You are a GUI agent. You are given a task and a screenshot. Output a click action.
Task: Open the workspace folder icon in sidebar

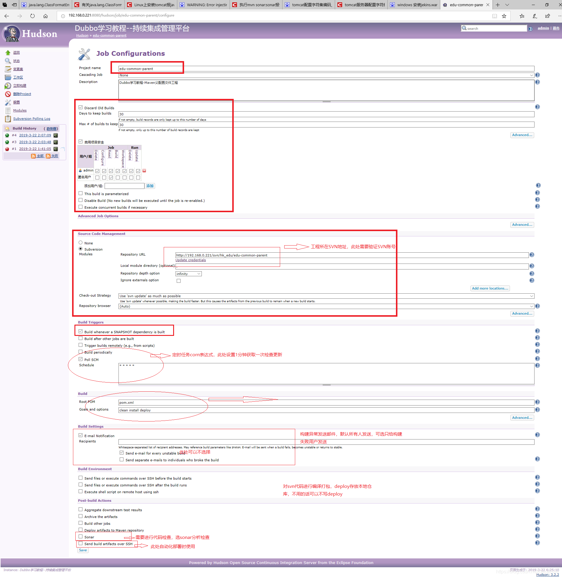8,77
